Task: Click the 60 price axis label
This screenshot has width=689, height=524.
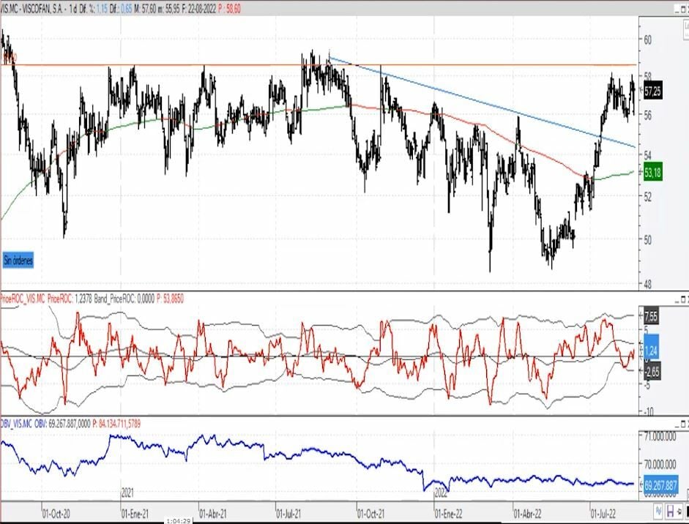Action: tap(647, 40)
